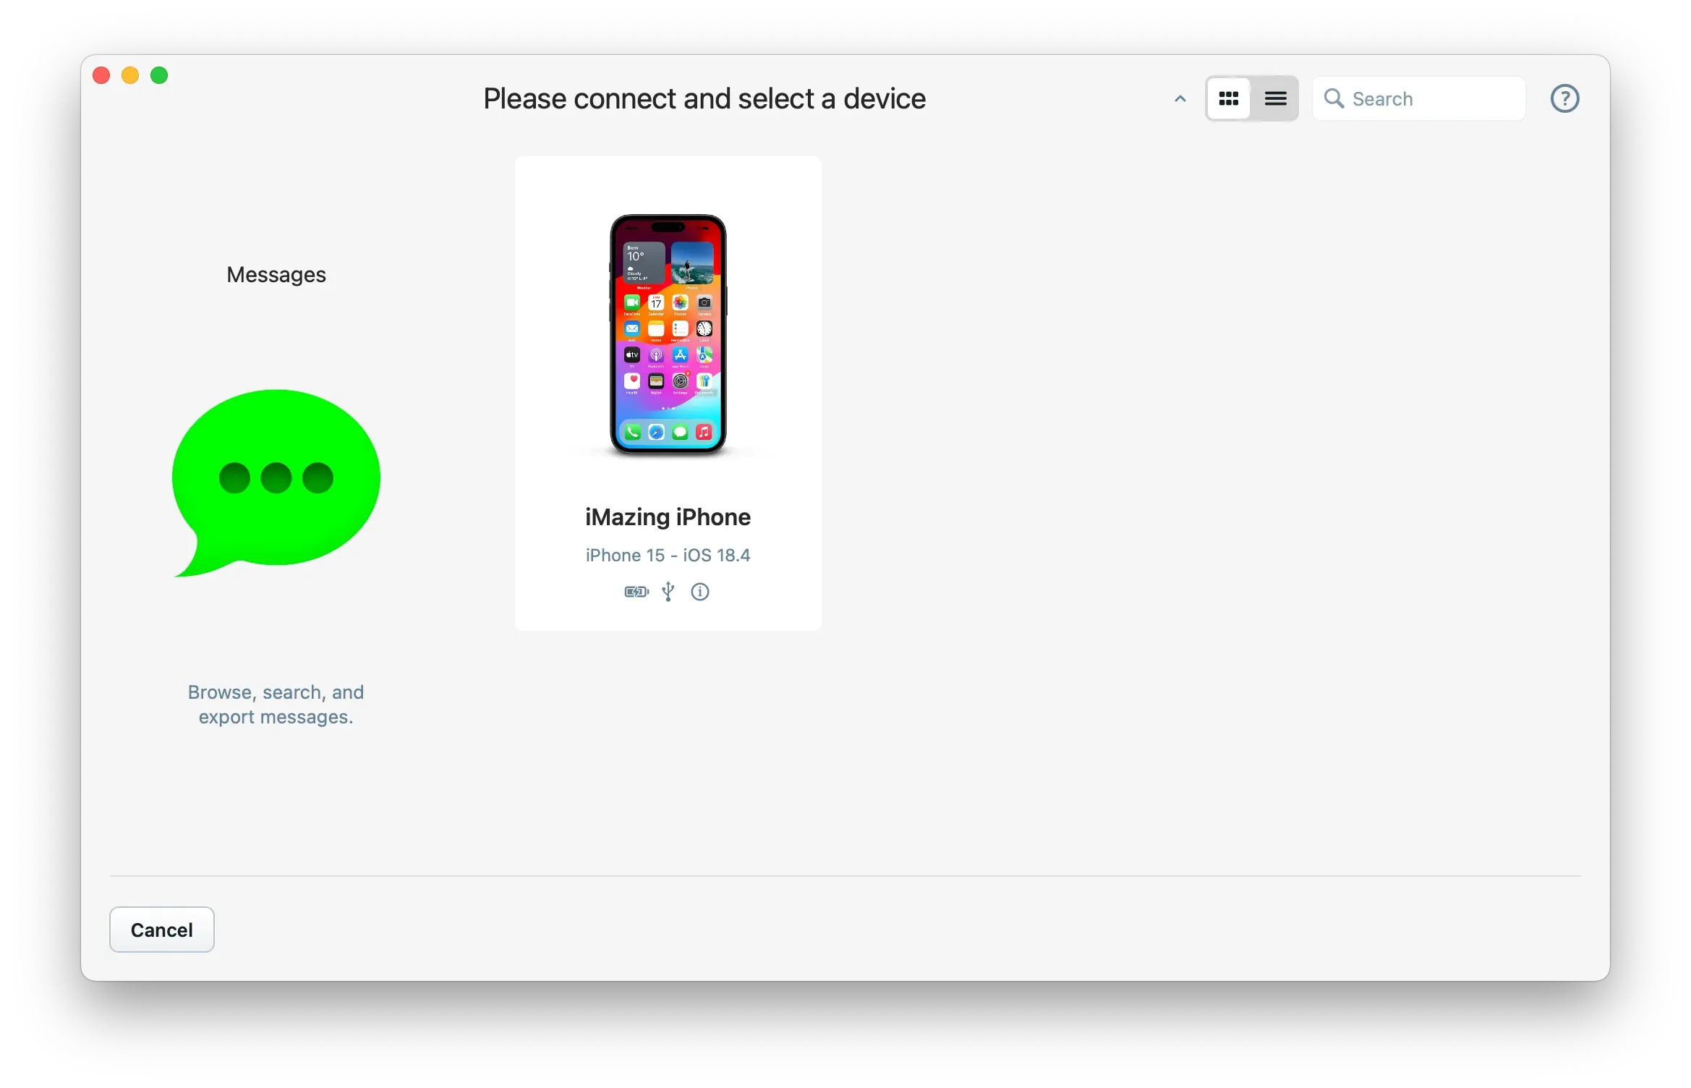Viewport: 1691px width, 1088px height.
Task: Switch to grid view of devices
Action: pyautogui.click(x=1229, y=98)
